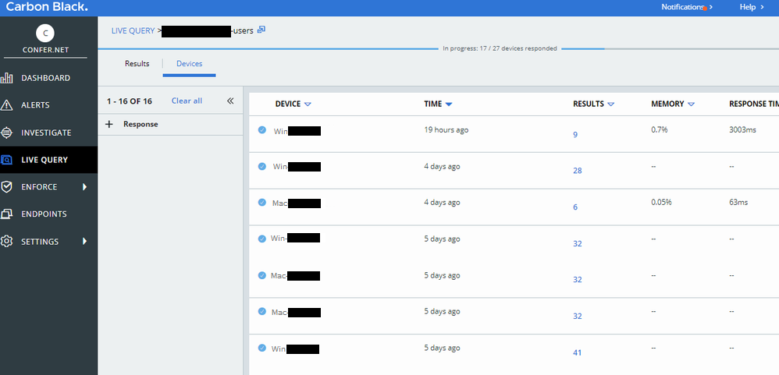Open the 41 results link
The width and height of the screenshot is (779, 375).
(577, 352)
